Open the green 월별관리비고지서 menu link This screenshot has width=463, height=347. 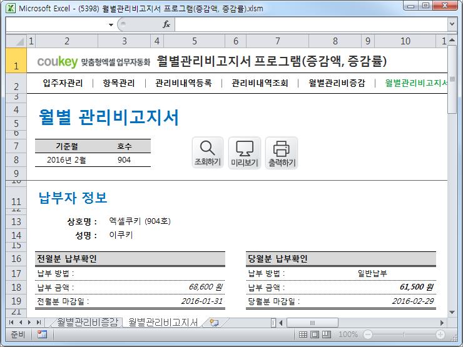coord(416,83)
